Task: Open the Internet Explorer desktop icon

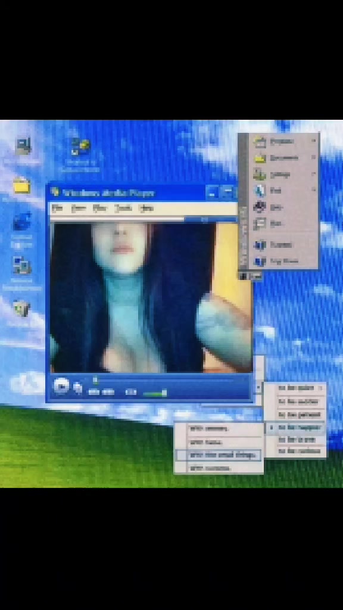Action: 22,222
